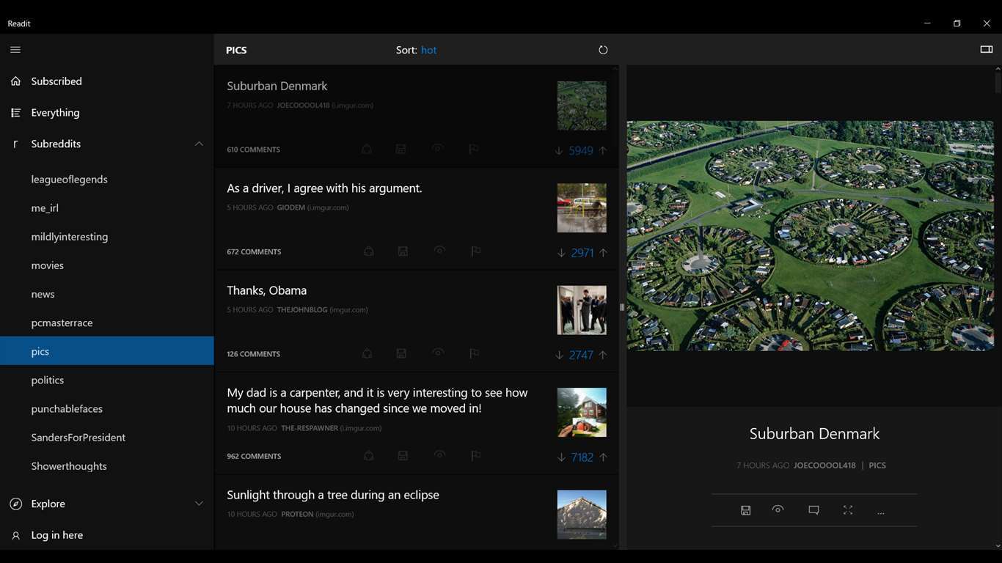This screenshot has height=563, width=1002.
Task: Flag the Thanks, Obama post
Action: 474,353
